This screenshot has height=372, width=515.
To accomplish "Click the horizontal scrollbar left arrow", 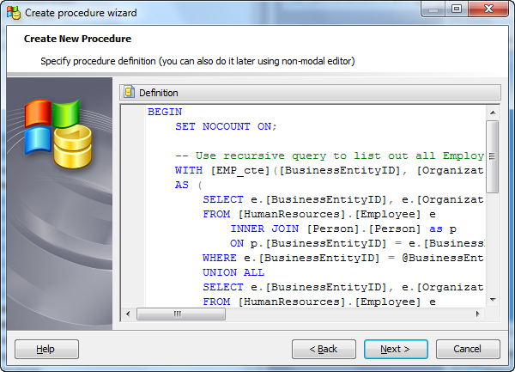I will click(128, 314).
